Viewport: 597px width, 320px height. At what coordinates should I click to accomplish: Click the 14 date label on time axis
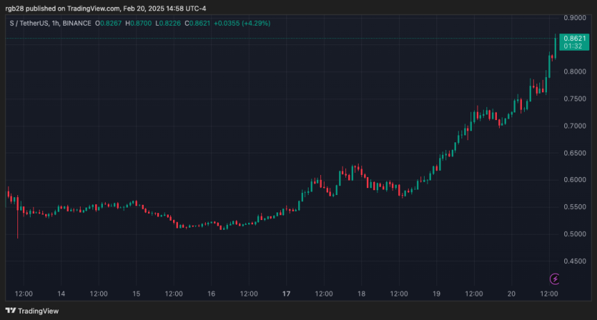coord(61,294)
